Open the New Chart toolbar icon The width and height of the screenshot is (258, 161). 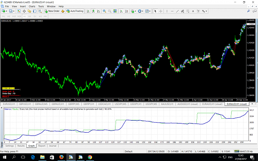pyautogui.click(x=3, y=11)
